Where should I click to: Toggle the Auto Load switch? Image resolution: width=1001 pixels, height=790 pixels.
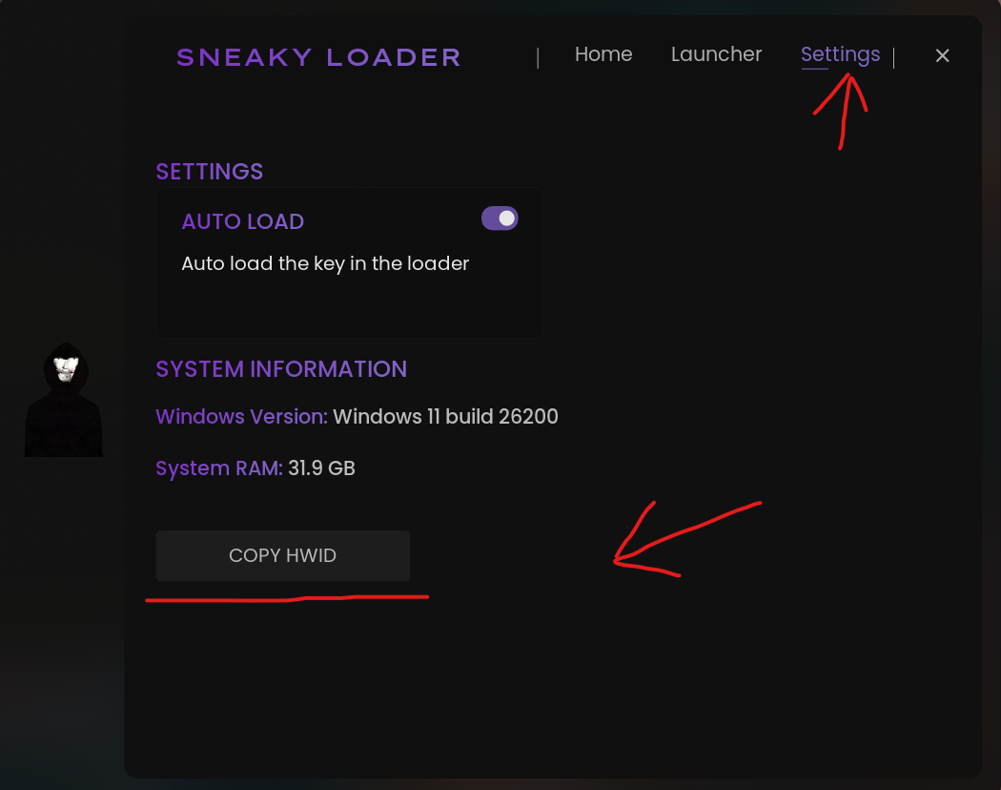click(500, 218)
